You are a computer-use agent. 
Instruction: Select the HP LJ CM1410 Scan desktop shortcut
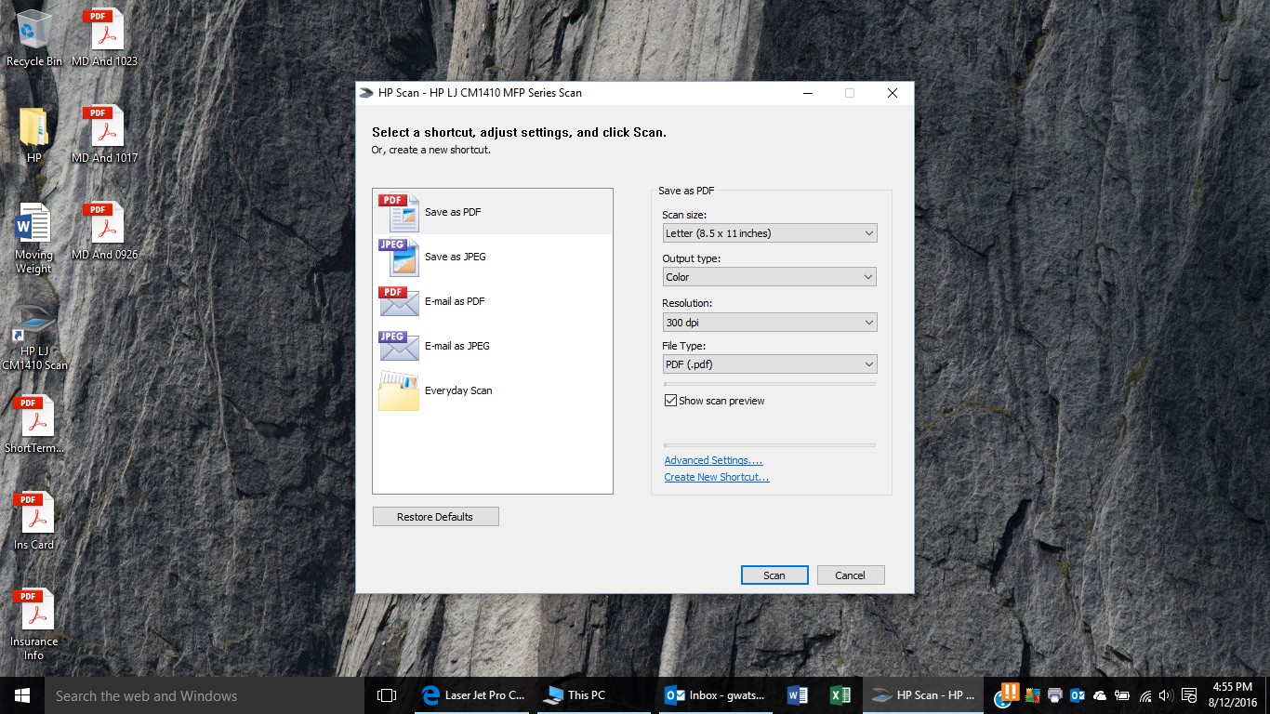pyautogui.click(x=34, y=337)
